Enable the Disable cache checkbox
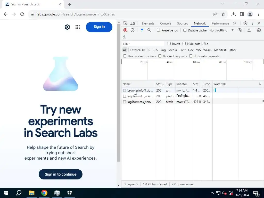Image resolution: width=264 pixels, height=198 pixels. coord(185,30)
